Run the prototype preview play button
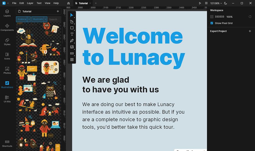The height and width of the screenshot is (151, 255). (x=200, y=3)
